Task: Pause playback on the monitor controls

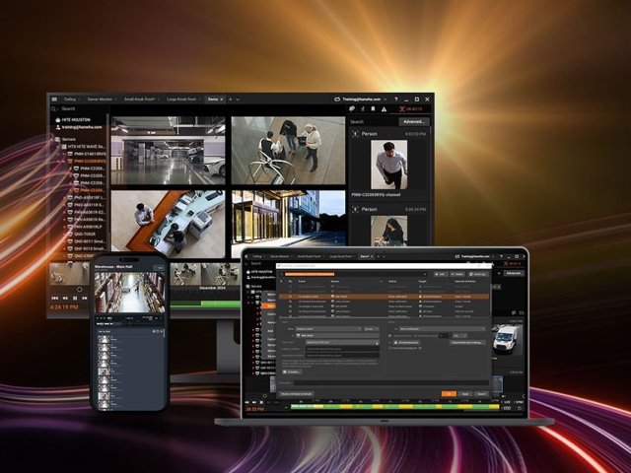Action: tap(75, 298)
